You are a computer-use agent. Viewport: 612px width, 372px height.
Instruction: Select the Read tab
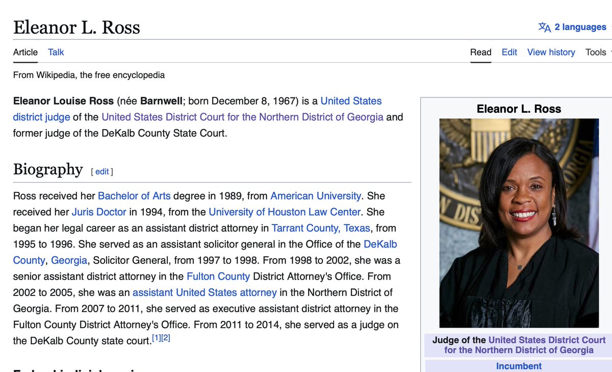tap(481, 52)
